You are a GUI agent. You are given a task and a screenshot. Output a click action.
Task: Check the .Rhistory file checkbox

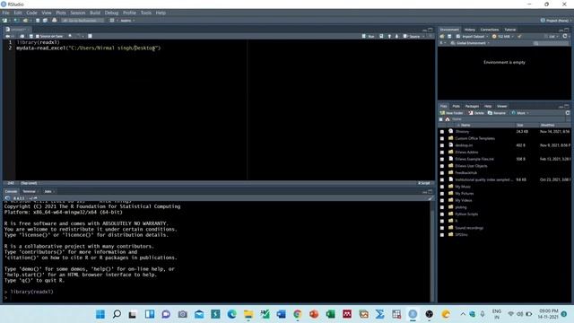[442, 132]
